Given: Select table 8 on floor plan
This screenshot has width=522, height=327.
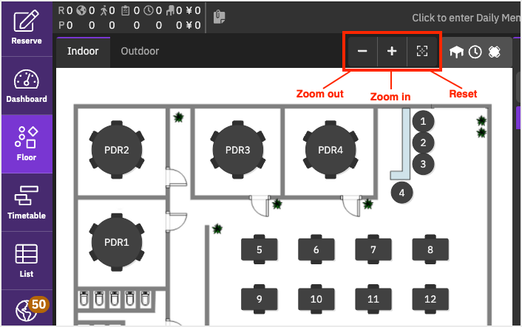Looking at the screenshot, I should tap(430, 249).
